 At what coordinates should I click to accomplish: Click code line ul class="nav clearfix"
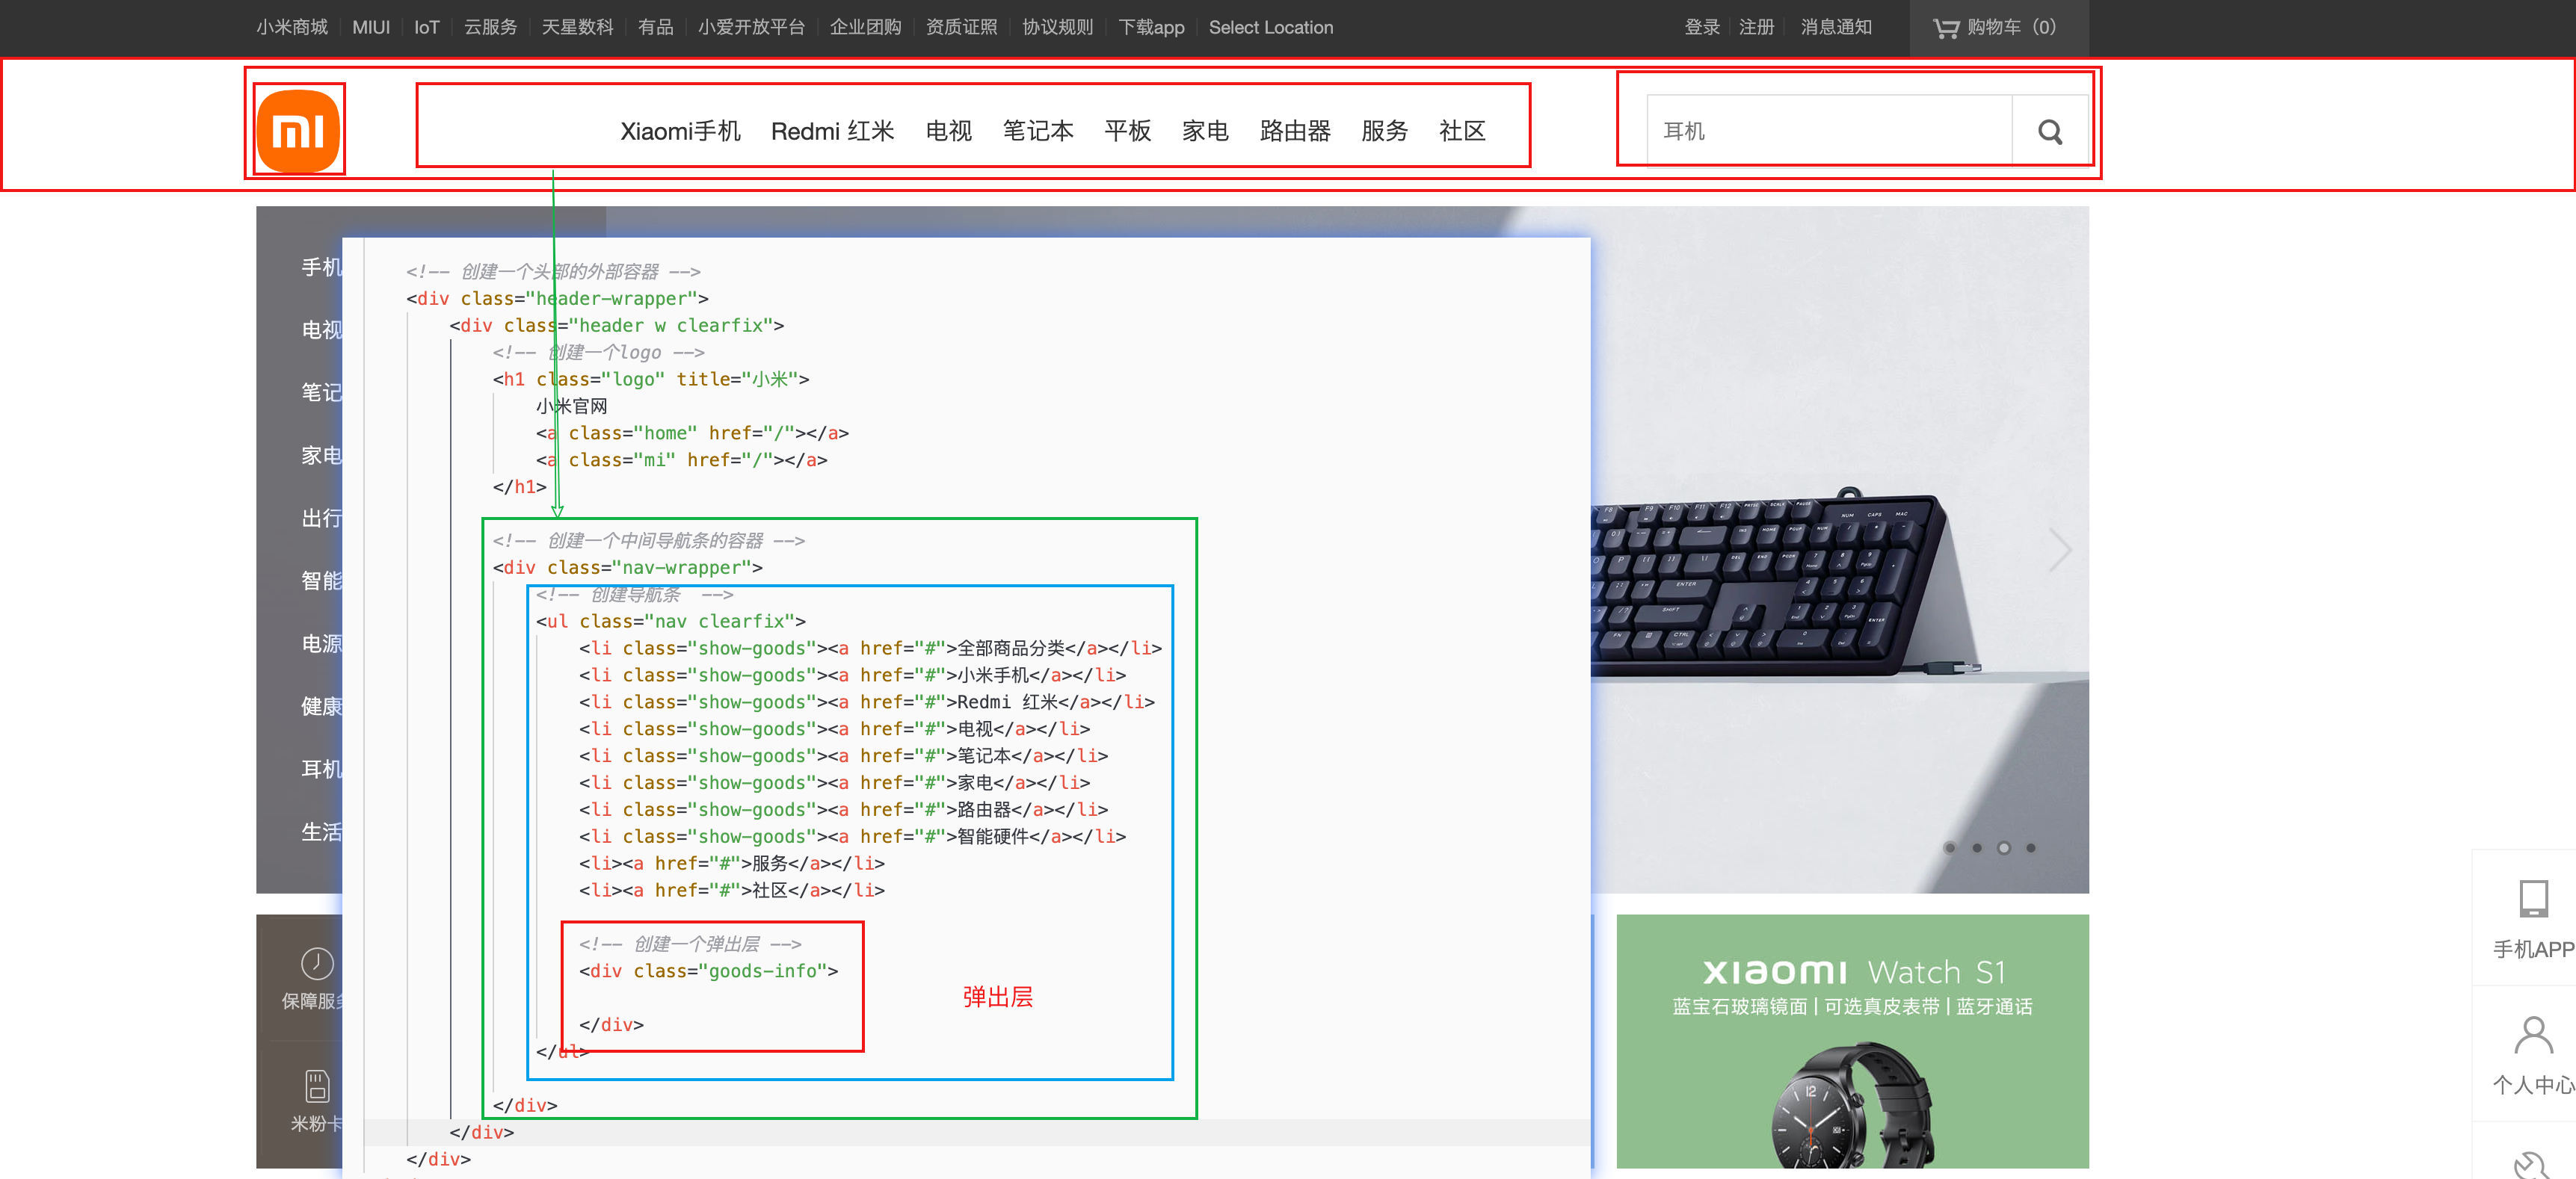point(670,622)
